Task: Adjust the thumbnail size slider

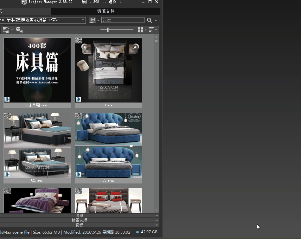Action: point(108,30)
